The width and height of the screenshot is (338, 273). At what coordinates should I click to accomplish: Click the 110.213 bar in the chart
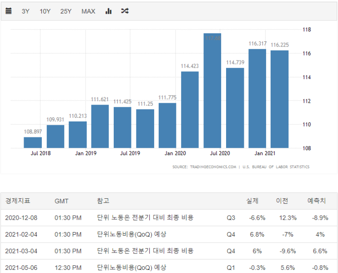tap(78, 135)
